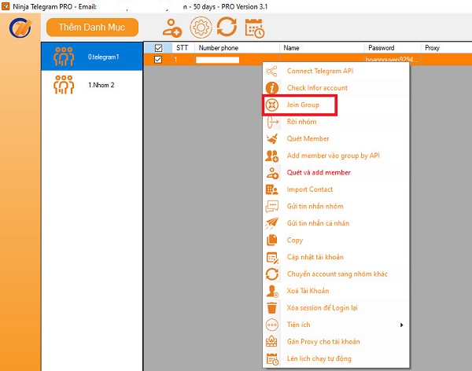
Task: Click the transfer account arrows icon
Action: [272, 274]
